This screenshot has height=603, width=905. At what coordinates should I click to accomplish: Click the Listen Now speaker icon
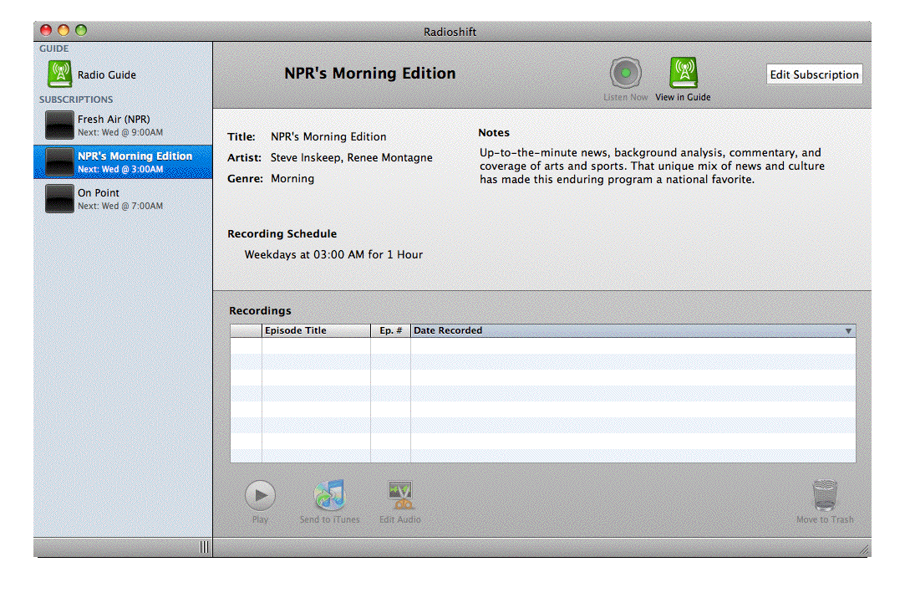point(625,74)
